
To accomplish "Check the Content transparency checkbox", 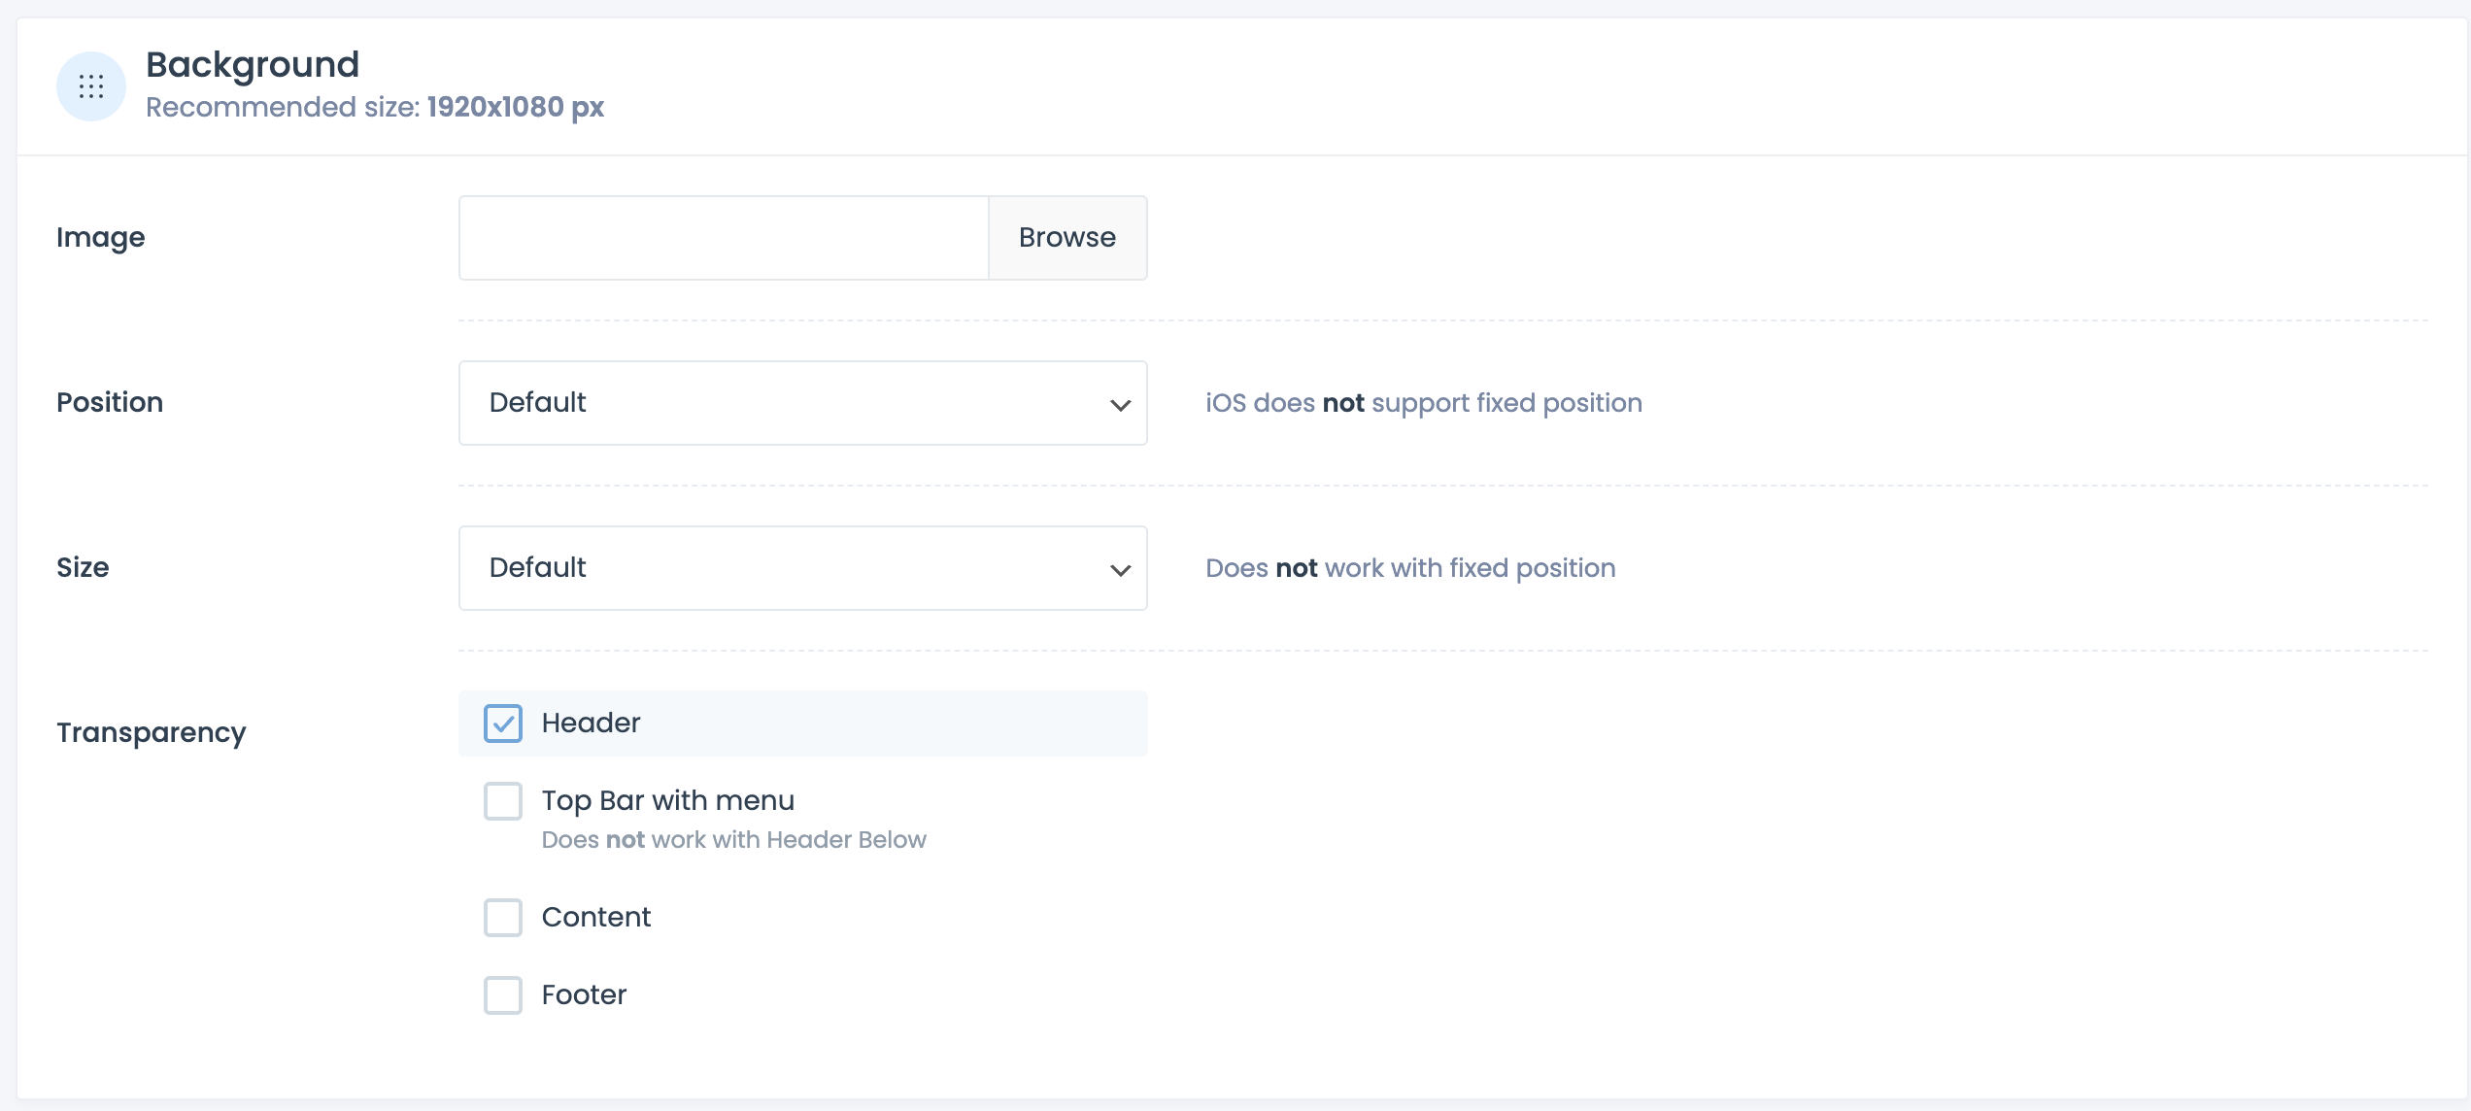I will (x=503, y=918).
